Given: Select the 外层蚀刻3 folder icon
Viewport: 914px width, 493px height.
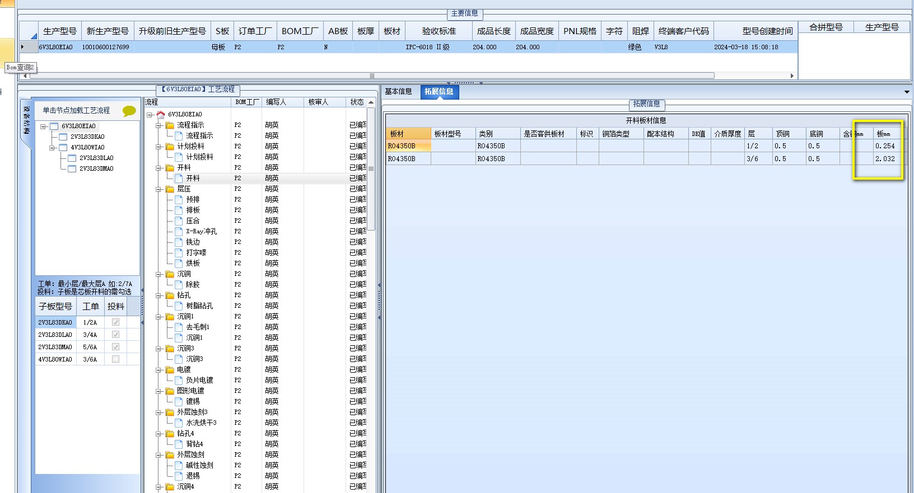Looking at the screenshot, I should (x=170, y=412).
